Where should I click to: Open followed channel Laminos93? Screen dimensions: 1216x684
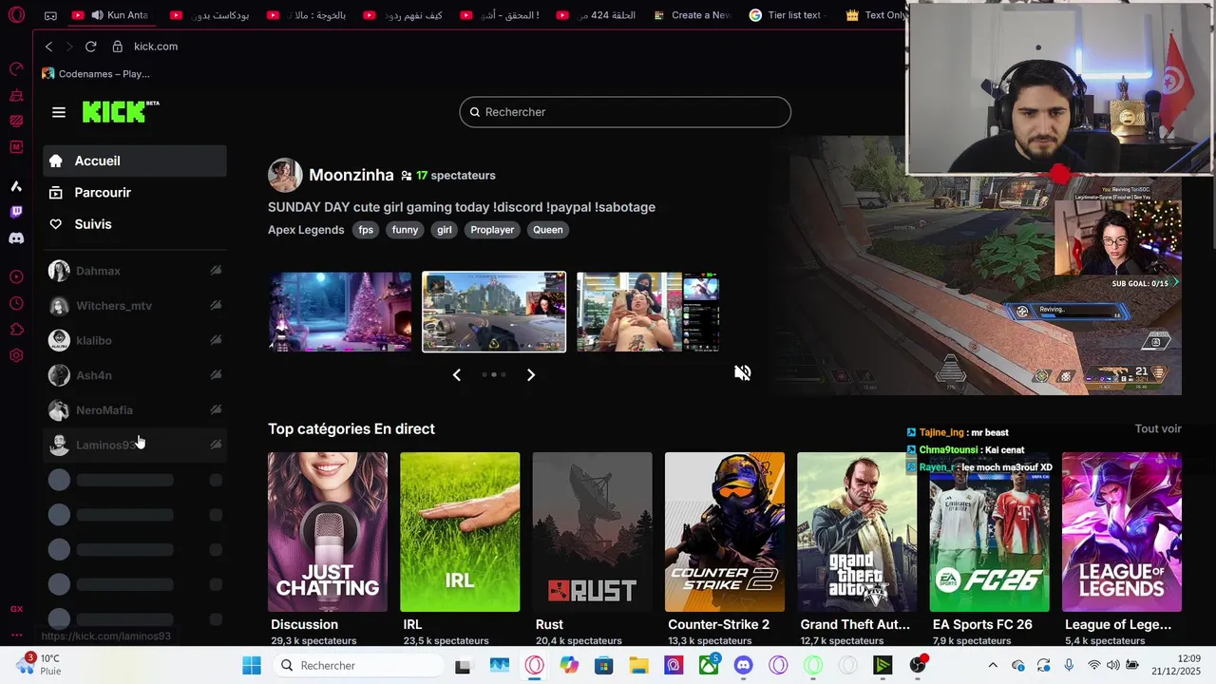[x=135, y=445]
